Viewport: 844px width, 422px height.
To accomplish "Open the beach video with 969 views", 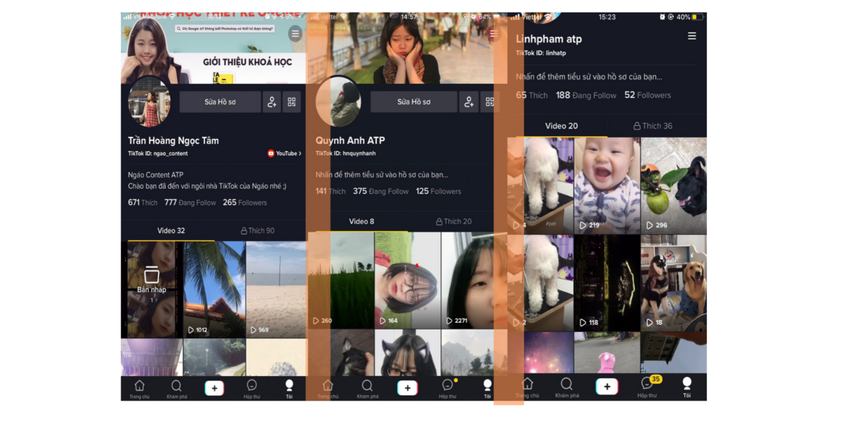I will tap(276, 289).
